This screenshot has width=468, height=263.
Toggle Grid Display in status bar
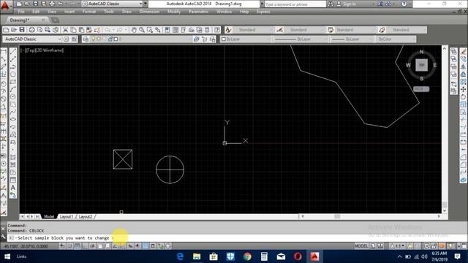tap(78, 246)
